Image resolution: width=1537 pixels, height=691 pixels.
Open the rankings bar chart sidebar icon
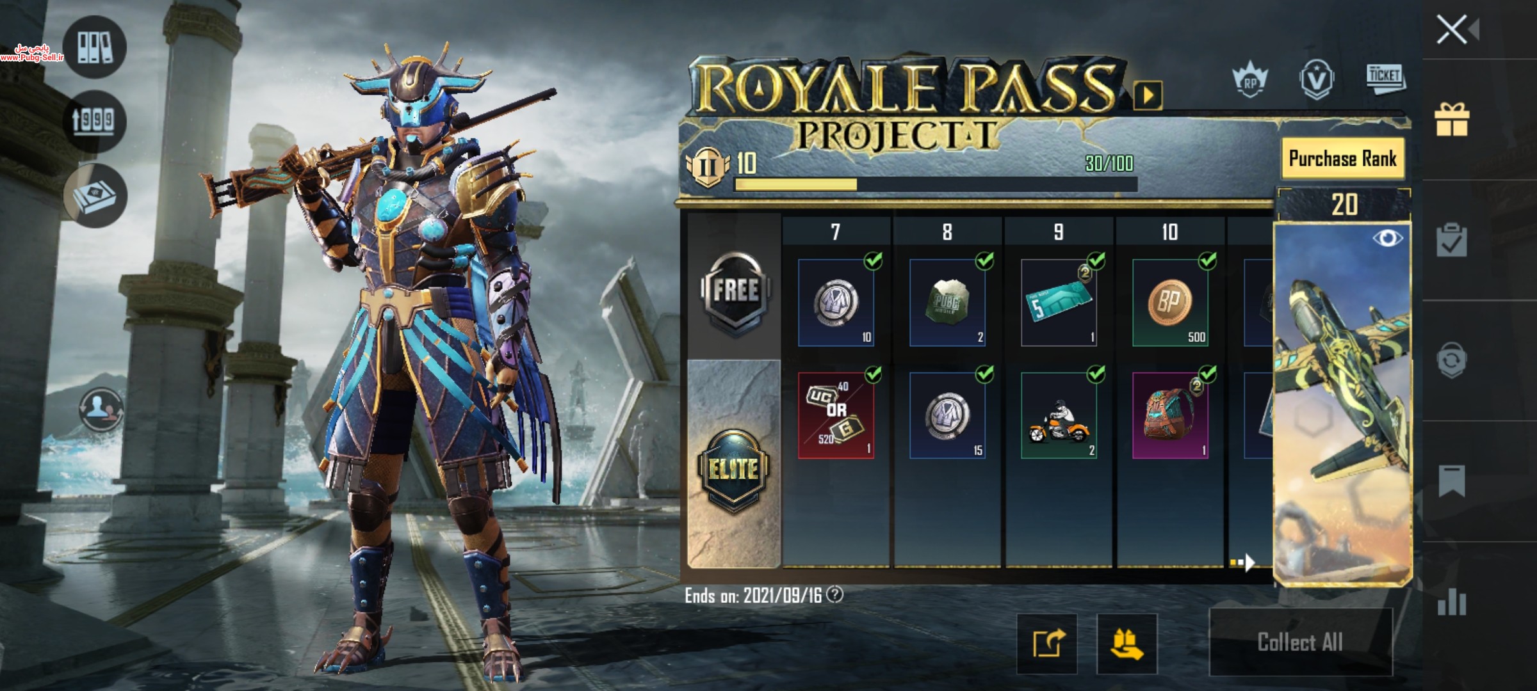point(1452,601)
